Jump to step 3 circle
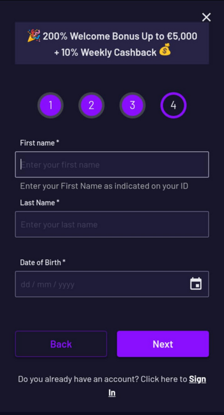 click(x=133, y=105)
